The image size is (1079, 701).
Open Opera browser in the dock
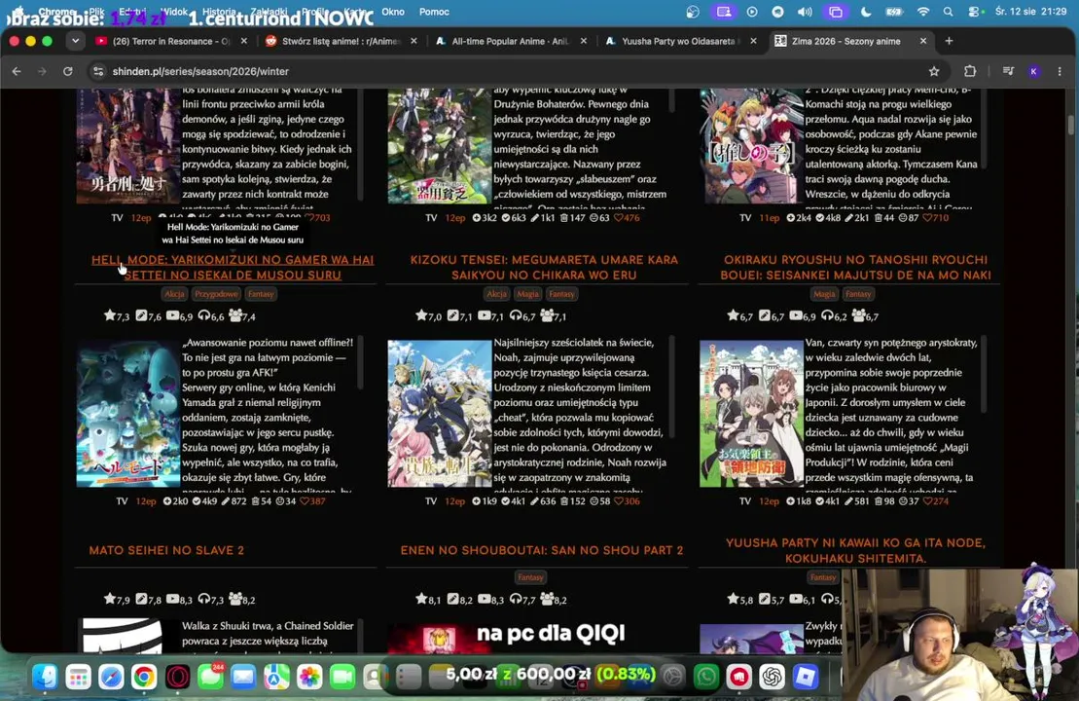(x=177, y=677)
